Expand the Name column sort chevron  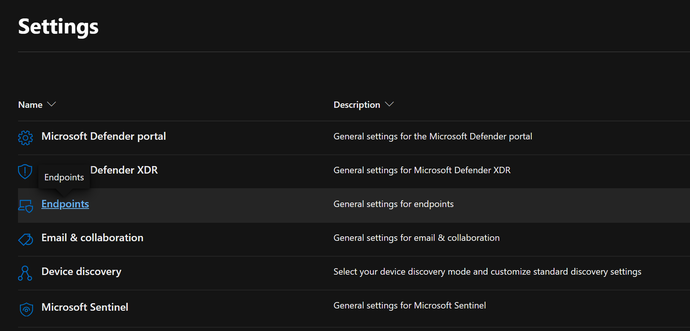coord(51,104)
